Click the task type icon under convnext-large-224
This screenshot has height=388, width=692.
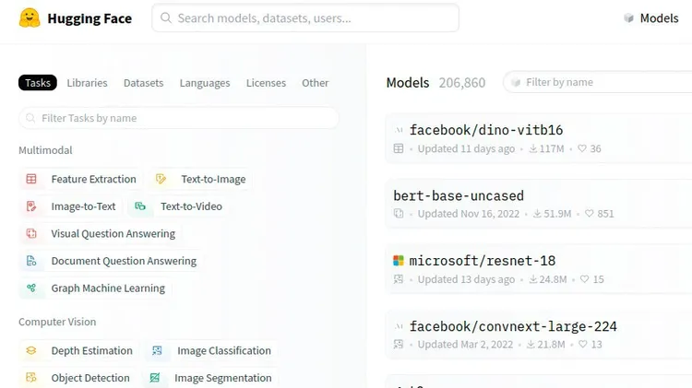[x=399, y=345]
